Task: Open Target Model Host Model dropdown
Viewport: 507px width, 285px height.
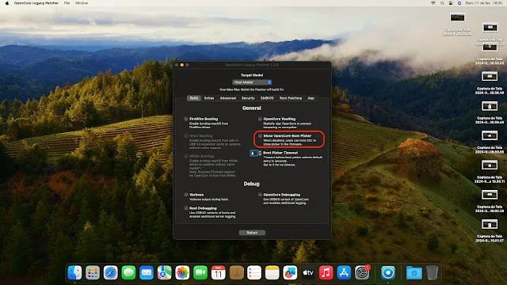Action: point(252,82)
